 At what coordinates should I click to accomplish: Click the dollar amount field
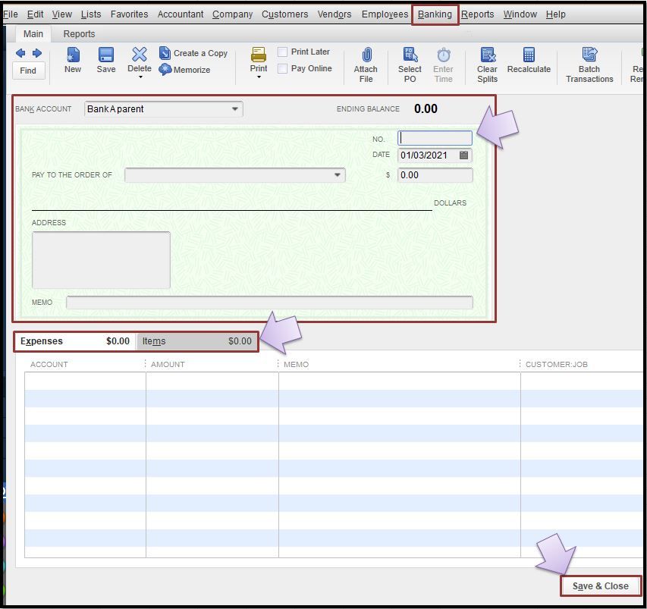[x=435, y=175]
